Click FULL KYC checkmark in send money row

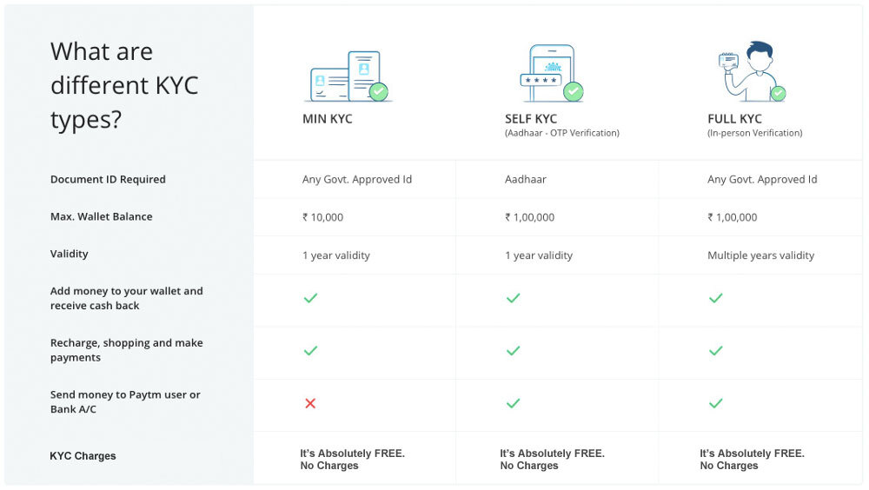pos(715,403)
